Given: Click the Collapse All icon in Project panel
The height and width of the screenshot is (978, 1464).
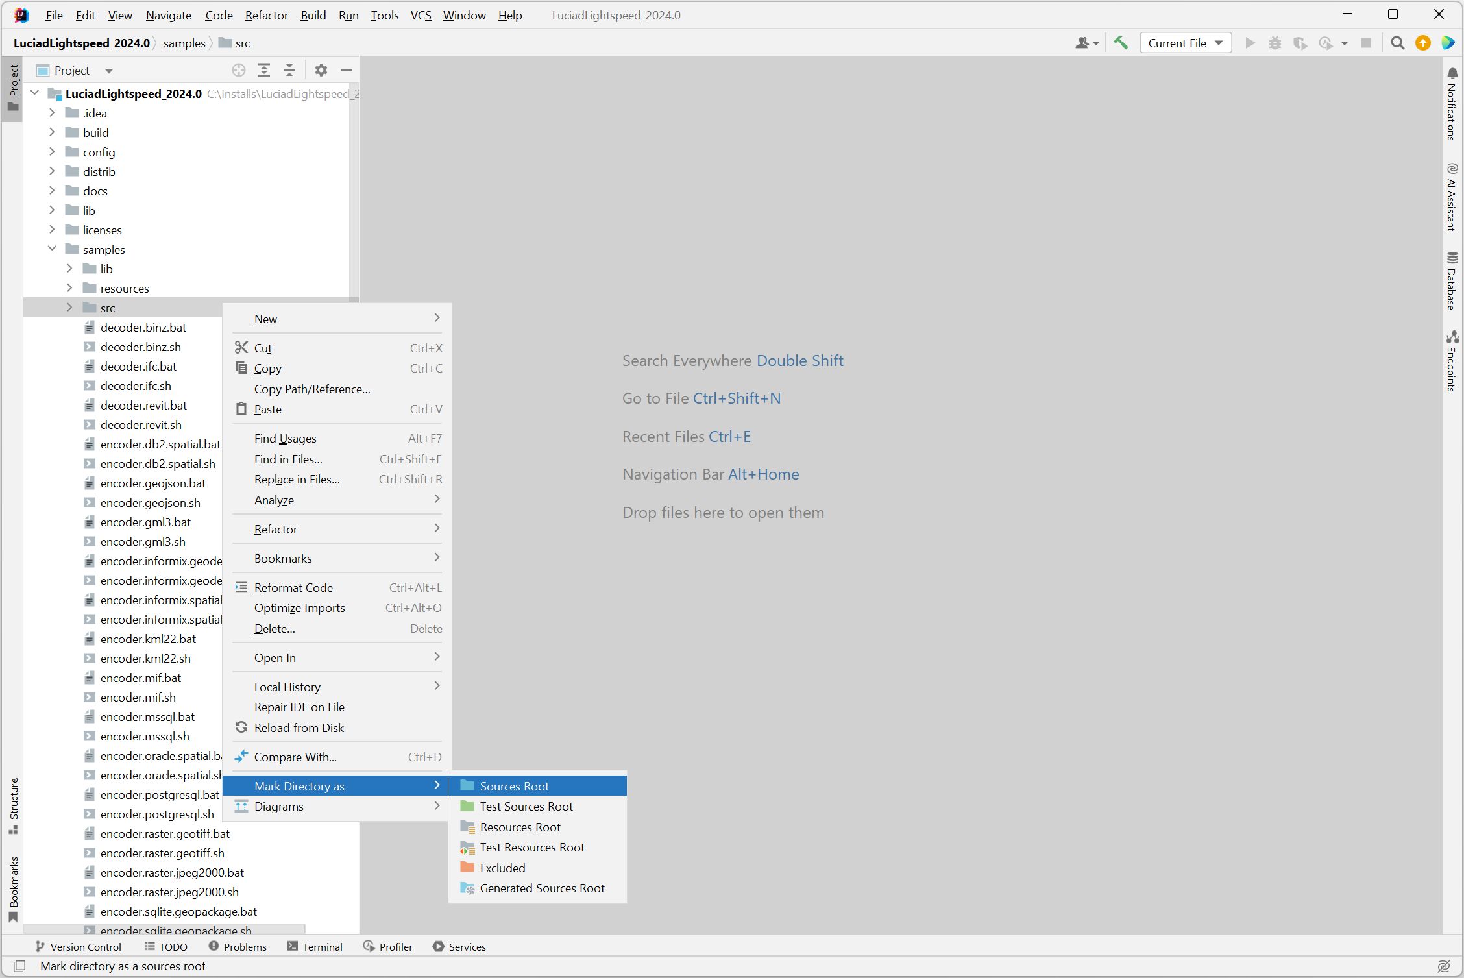Looking at the screenshot, I should click(289, 70).
